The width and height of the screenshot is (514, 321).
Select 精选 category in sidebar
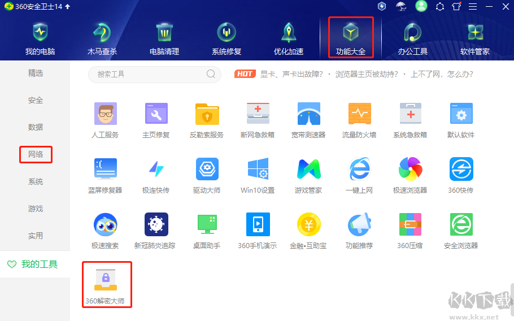click(36, 73)
